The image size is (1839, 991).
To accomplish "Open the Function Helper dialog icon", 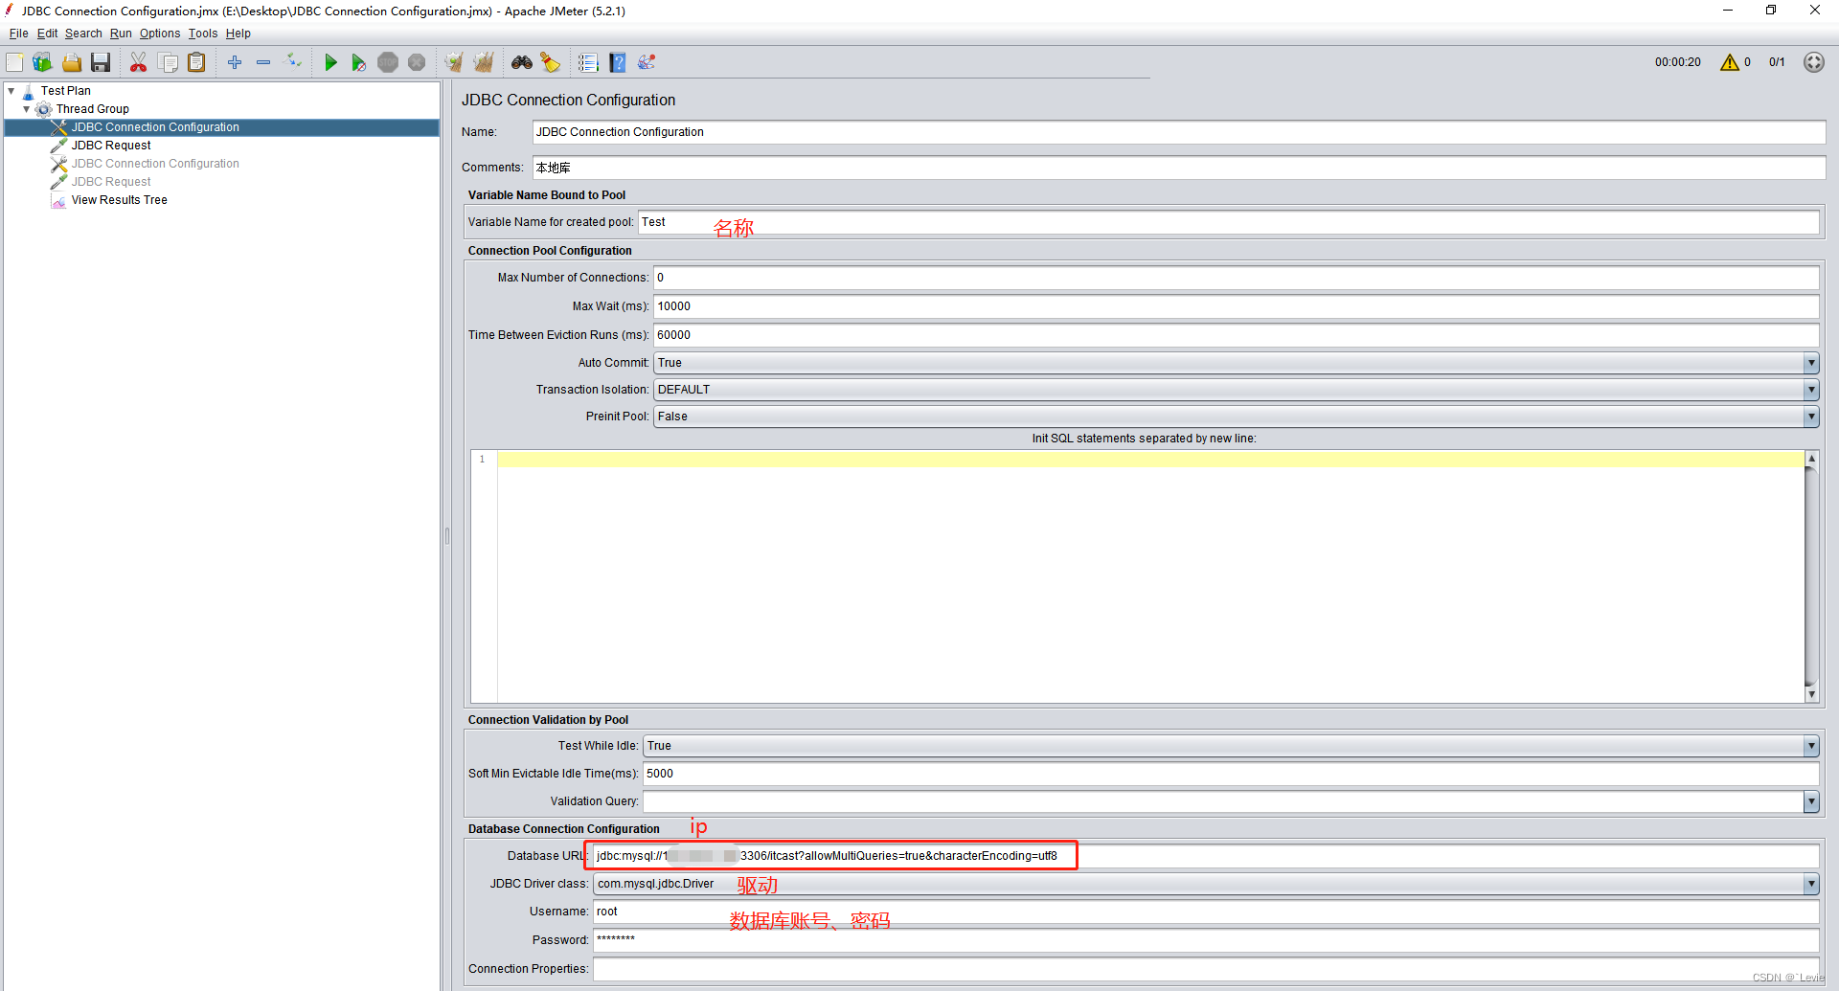I will point(588,62).
